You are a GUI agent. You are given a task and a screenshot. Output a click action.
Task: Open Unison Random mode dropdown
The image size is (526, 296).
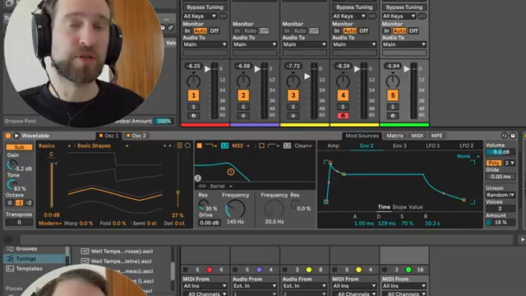click(x=501, y=195)
